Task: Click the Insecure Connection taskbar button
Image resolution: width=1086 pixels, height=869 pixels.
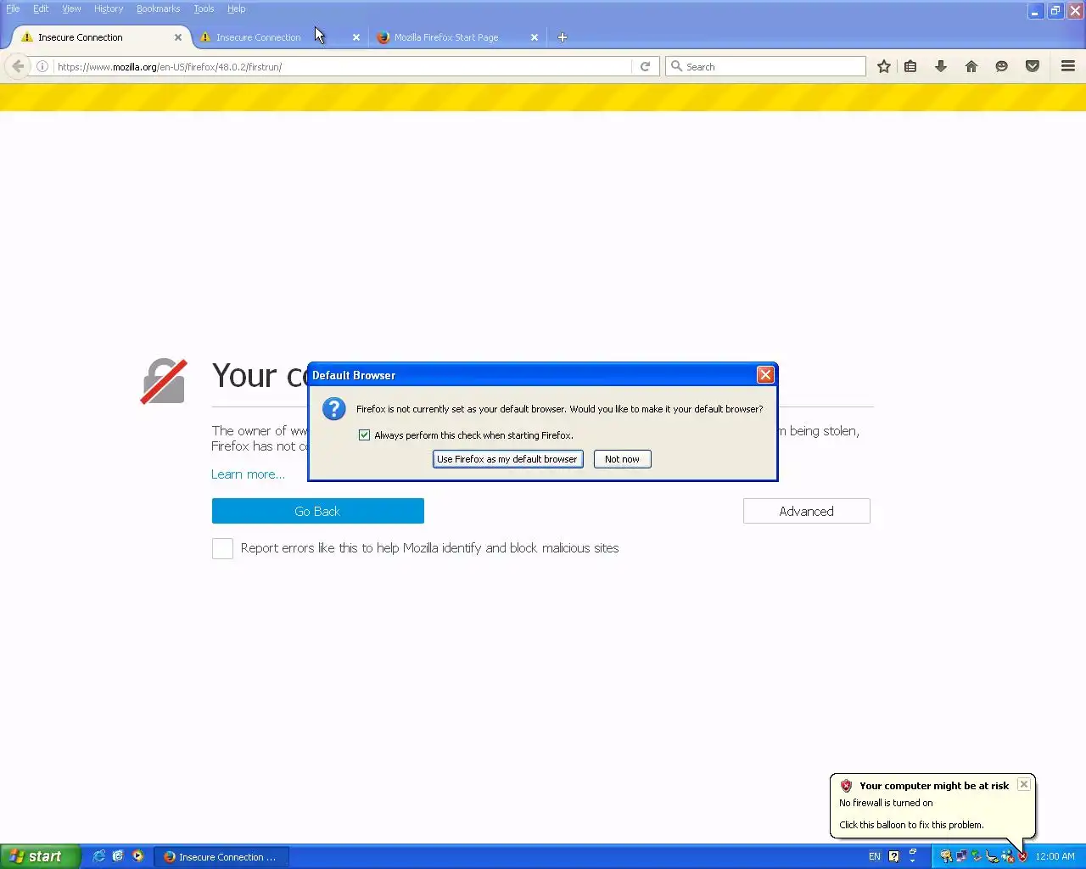Action: 221,856
